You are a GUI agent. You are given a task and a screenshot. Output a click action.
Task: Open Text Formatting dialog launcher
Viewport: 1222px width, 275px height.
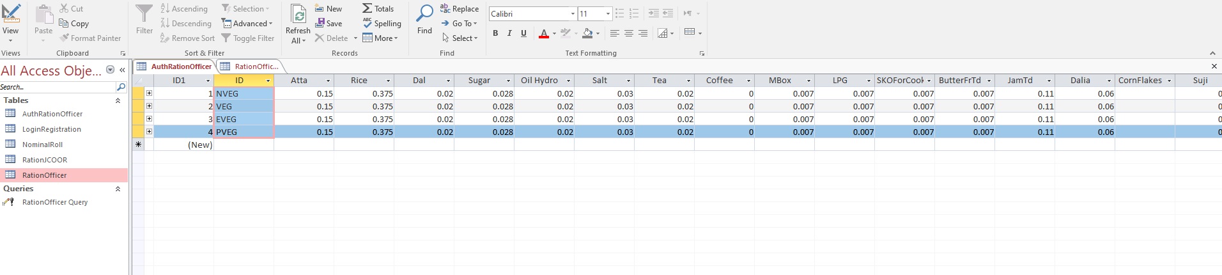click(702, 54)
